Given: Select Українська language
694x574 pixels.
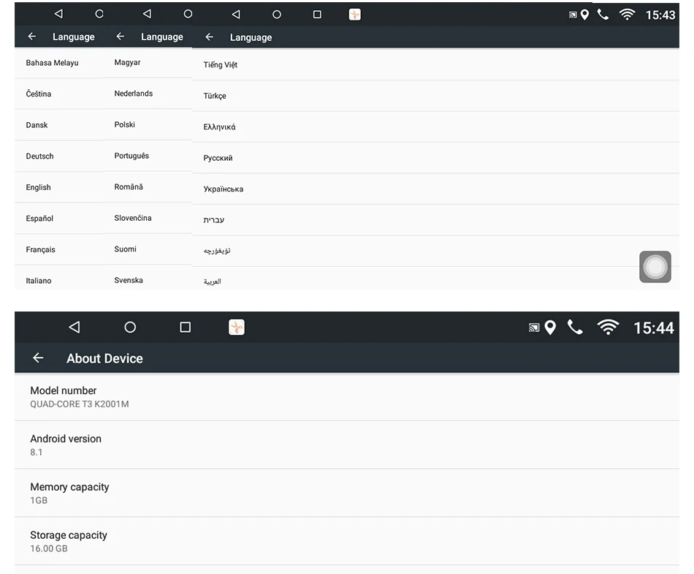Looking at the screenshot, I should coord(435,189).
